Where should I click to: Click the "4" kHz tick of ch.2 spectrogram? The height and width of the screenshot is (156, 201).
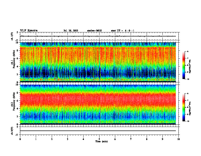[18, 109]
